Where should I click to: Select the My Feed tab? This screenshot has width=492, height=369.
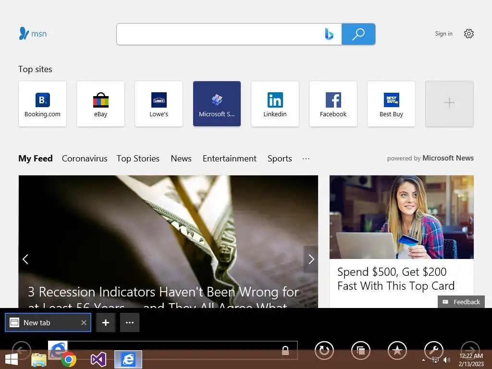[36, 159]
